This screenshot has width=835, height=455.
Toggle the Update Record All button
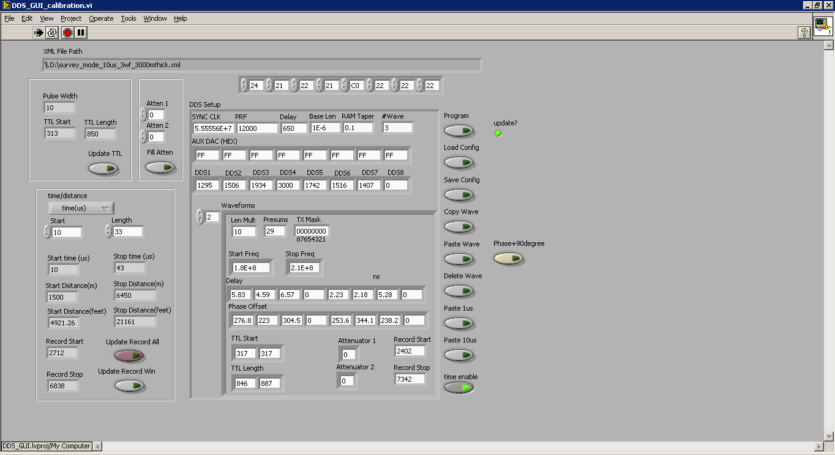pos(129,356)
